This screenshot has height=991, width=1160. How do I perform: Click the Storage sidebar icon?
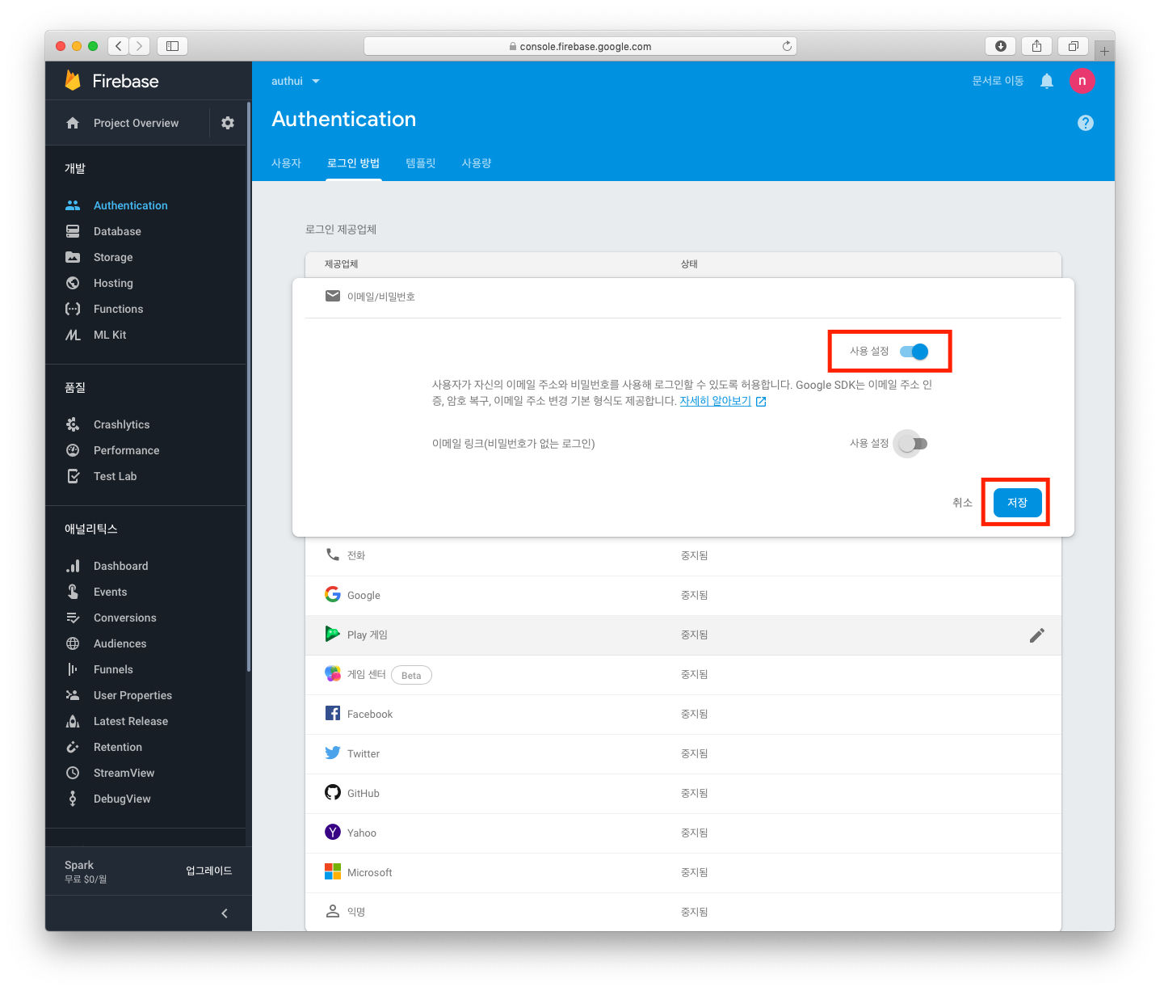[x=73, y=257]
